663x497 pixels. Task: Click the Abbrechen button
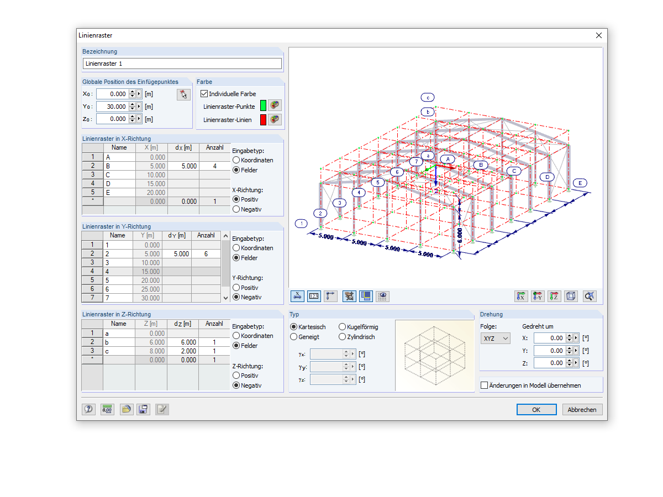[x=582, y=410]
